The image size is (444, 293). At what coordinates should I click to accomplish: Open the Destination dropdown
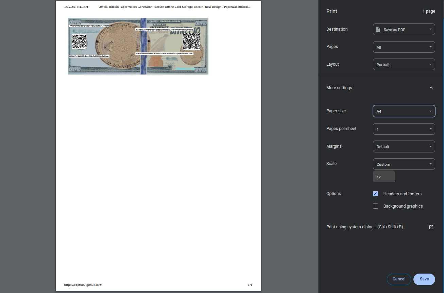coord(404,30)
